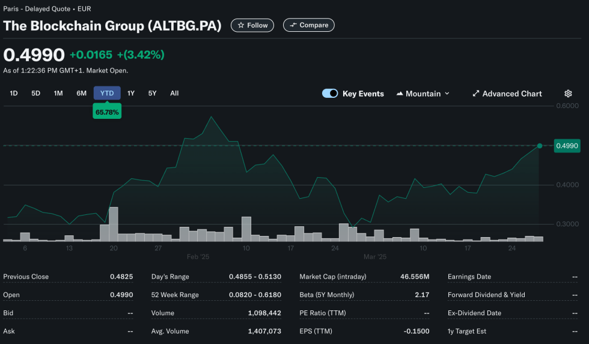Expand the Mountain chart style dropdown
Viewport: 589px width, 344px height.
point(447,94)
